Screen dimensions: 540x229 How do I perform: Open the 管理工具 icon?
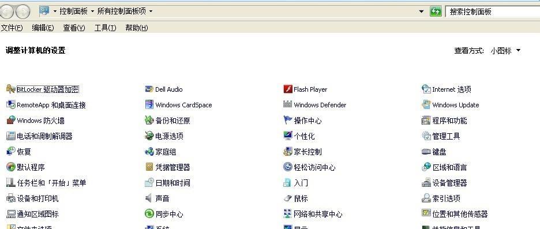[x=426, y=136]
